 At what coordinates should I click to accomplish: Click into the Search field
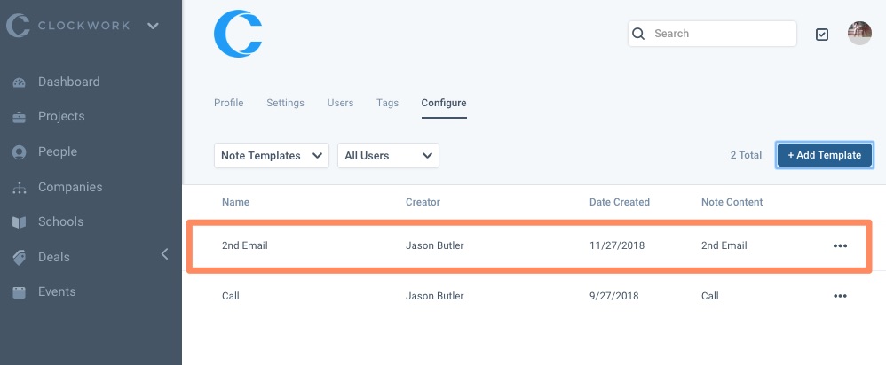(x=721, y=34)
